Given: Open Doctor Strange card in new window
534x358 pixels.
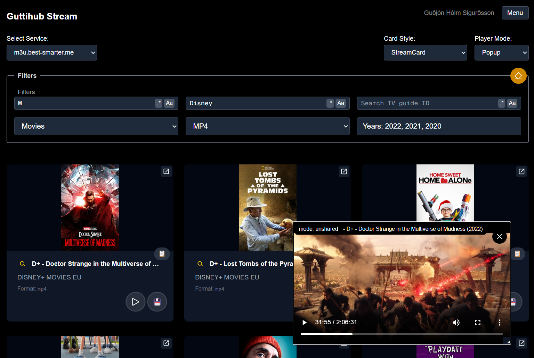Looking at the screenshot, I should tap(166, 171).
